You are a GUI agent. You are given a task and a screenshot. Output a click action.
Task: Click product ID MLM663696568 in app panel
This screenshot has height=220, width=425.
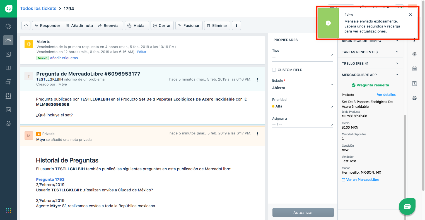(354, 116)
